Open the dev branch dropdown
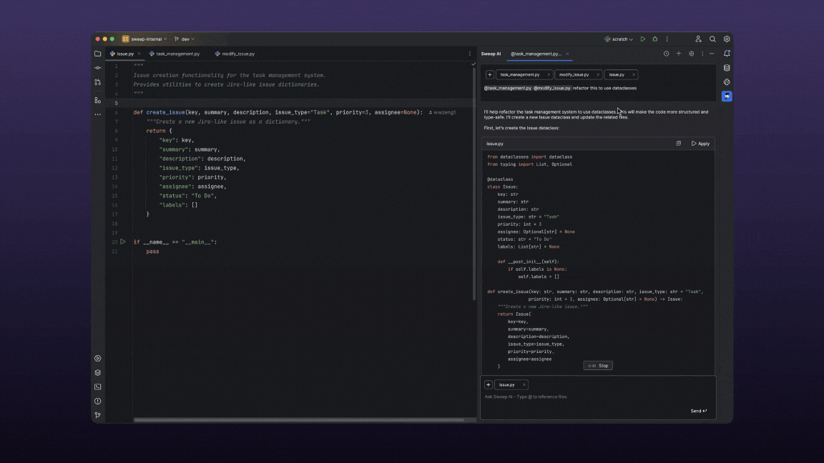Viewport: 824px width, 463px height. pos(185,39)
